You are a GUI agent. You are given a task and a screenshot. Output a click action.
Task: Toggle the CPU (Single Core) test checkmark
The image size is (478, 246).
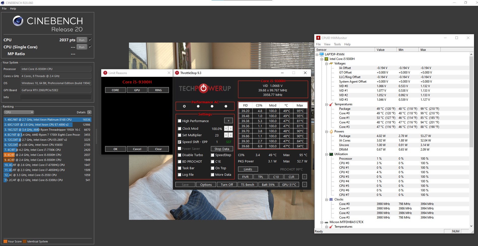90,47
